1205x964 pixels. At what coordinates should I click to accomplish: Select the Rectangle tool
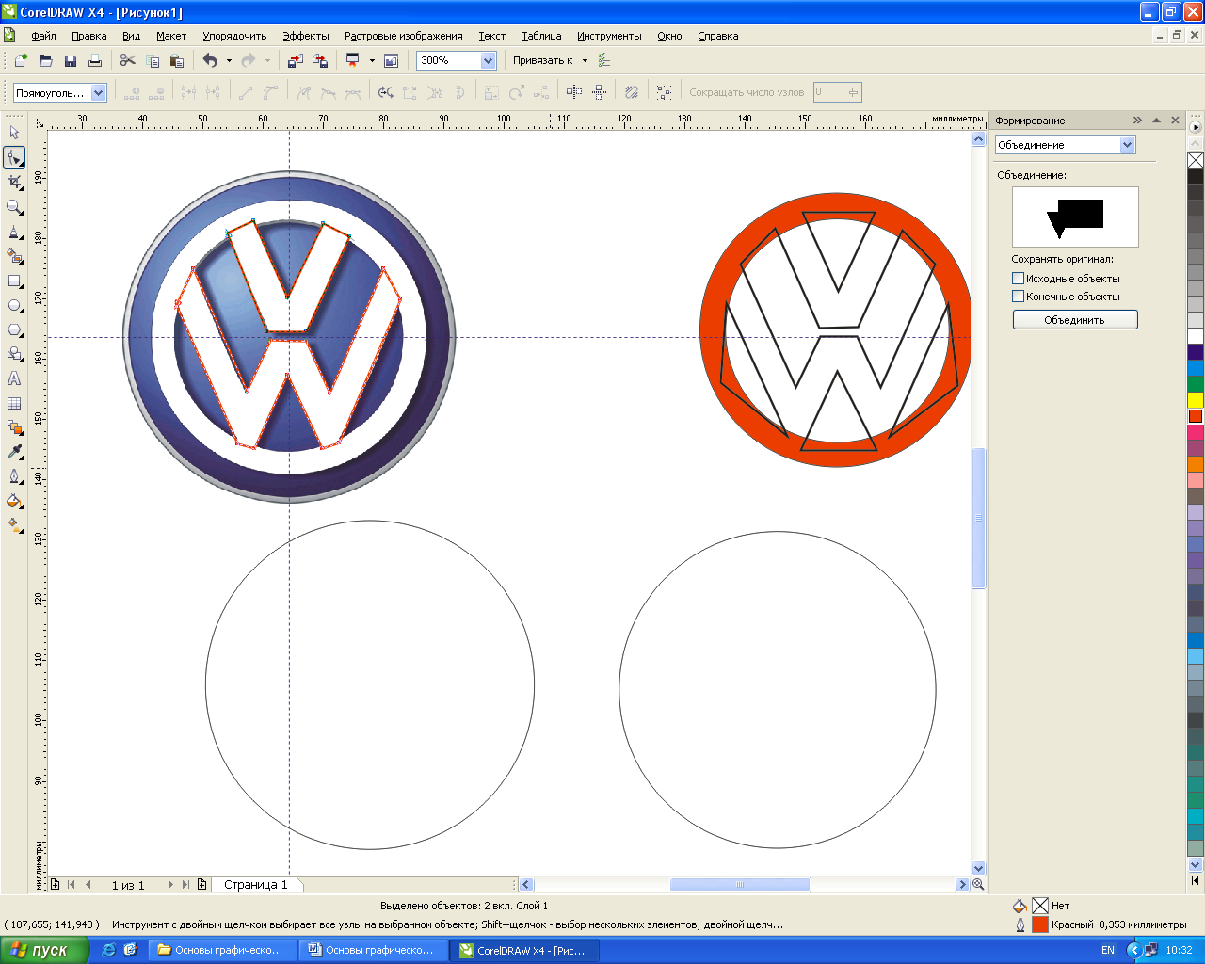tap(14, 281)
